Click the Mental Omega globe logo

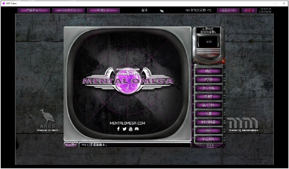click(x=128, y=80)
